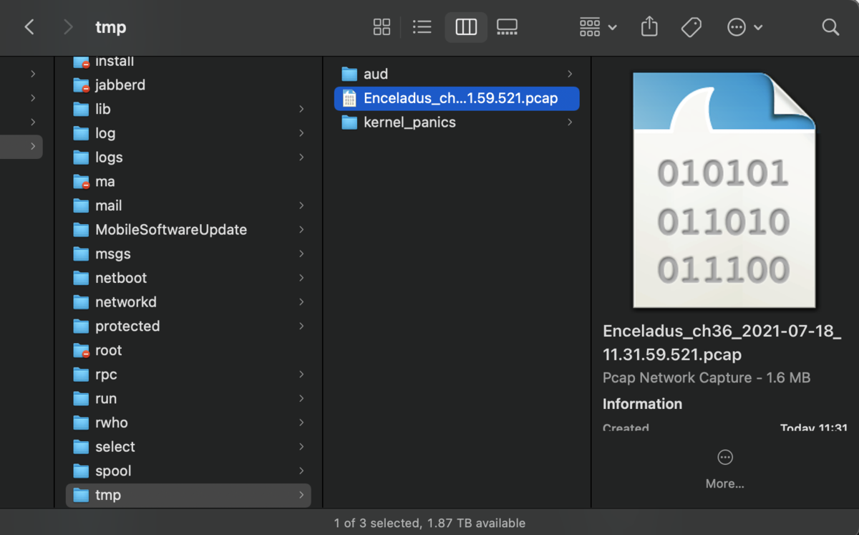Click the Share toolbar icon

point(649,27)
